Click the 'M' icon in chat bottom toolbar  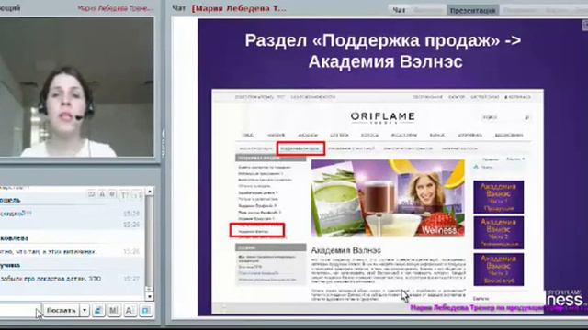click(114, 310)
